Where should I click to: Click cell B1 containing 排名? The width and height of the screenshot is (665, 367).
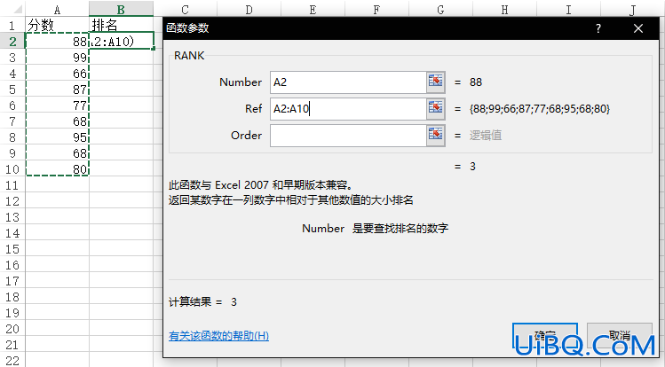click(122, 26)
